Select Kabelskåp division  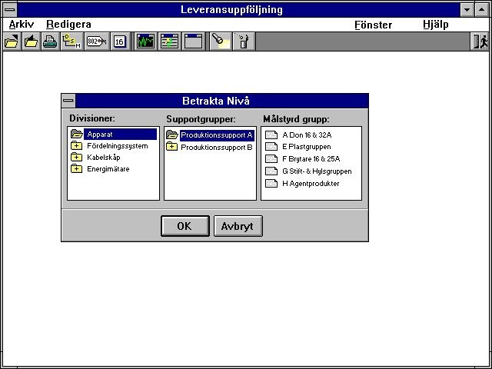[104, 157]
